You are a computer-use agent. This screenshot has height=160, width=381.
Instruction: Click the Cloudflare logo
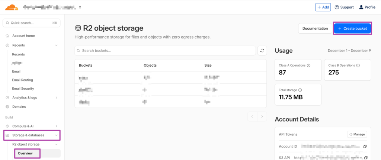coord(12,7)
